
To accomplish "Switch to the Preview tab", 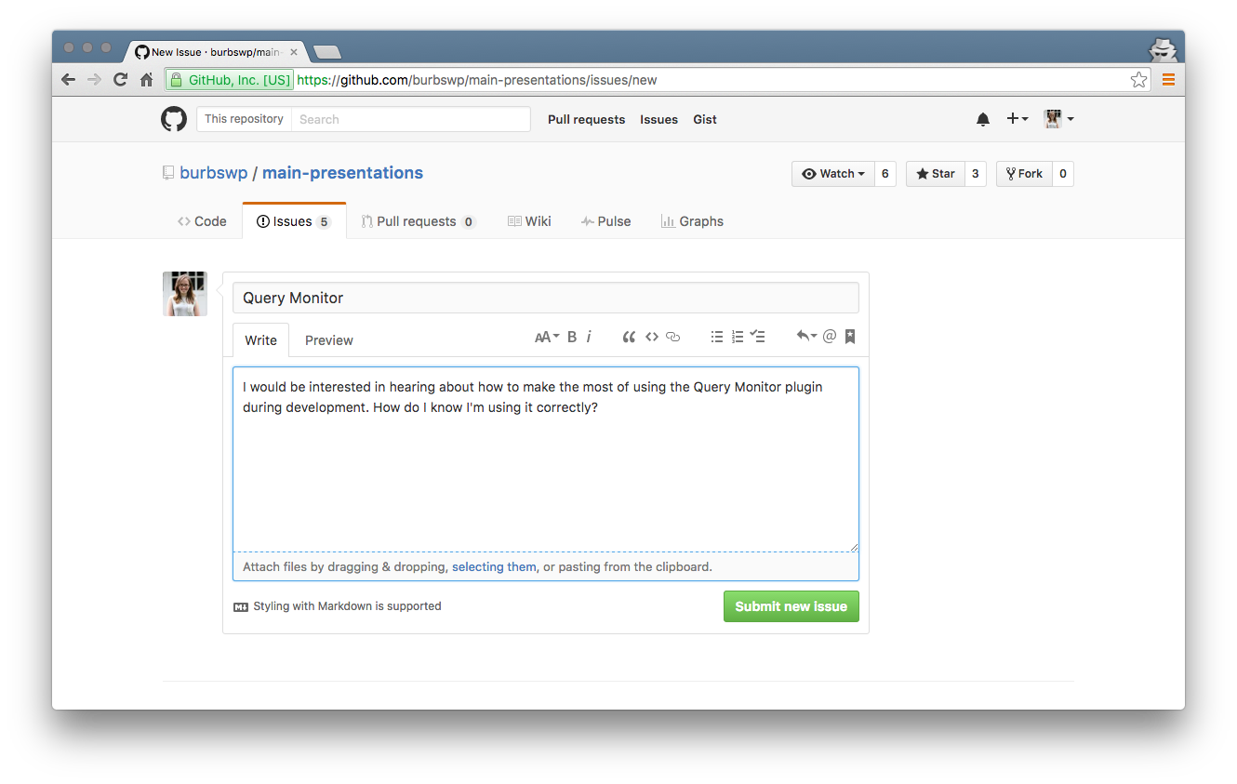I will click(329, 340).
